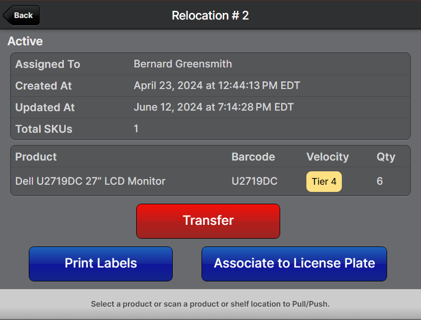Click the Velocity column header

click(327, 157)
